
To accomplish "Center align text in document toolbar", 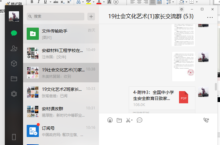I will [x=139, y=2].
